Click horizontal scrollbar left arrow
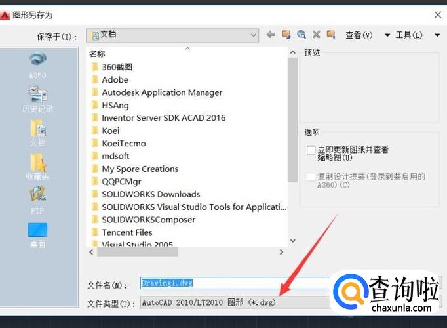447x328 pixels. [91, 252]
